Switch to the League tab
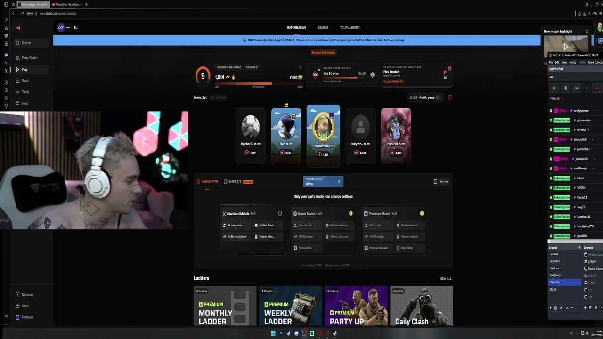Screen dimensions: 603x339 pos(323,28)
